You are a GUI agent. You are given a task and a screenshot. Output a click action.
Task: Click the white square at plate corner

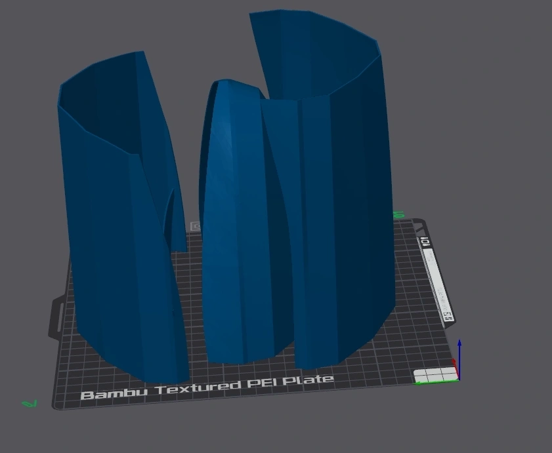pyautogui.click(x=435, y=375)
